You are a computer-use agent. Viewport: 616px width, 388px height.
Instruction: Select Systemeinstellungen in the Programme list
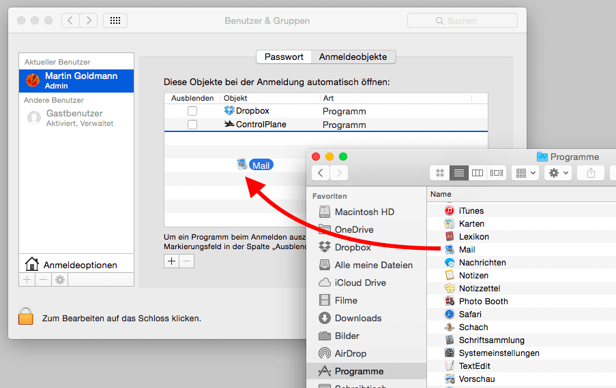(521, 353)
